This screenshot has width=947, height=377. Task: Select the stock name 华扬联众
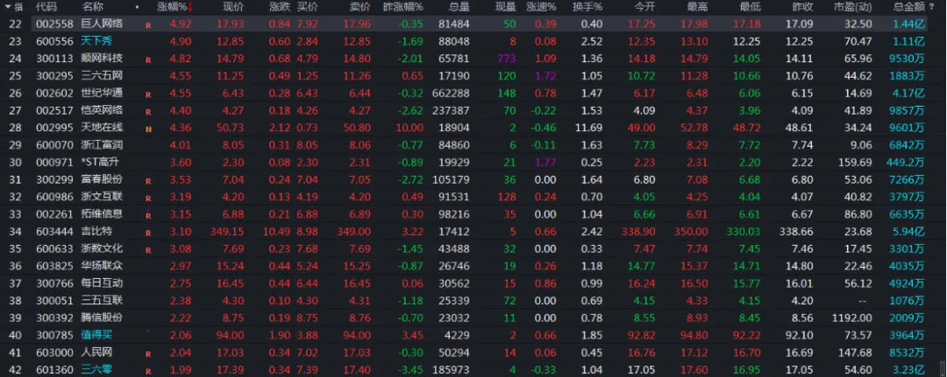click(103, 266)
